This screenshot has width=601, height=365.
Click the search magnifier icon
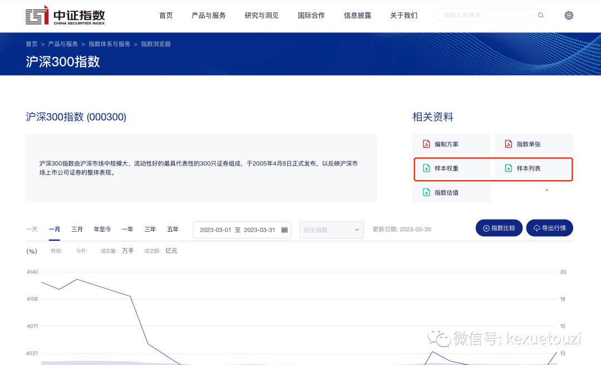click(x=540, y=16)
